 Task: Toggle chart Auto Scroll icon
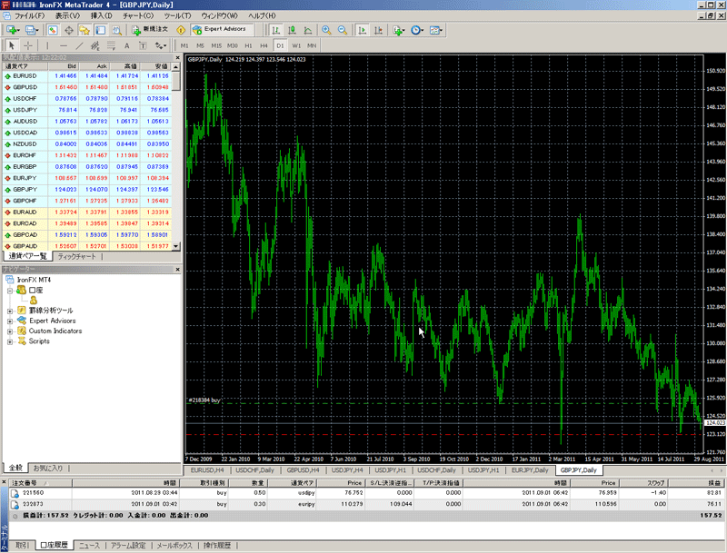click(362, 30)
